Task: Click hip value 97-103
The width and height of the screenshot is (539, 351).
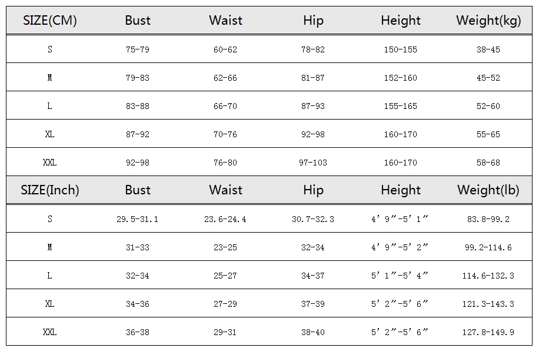Action: pyautogui.click(x=313, y=163)
